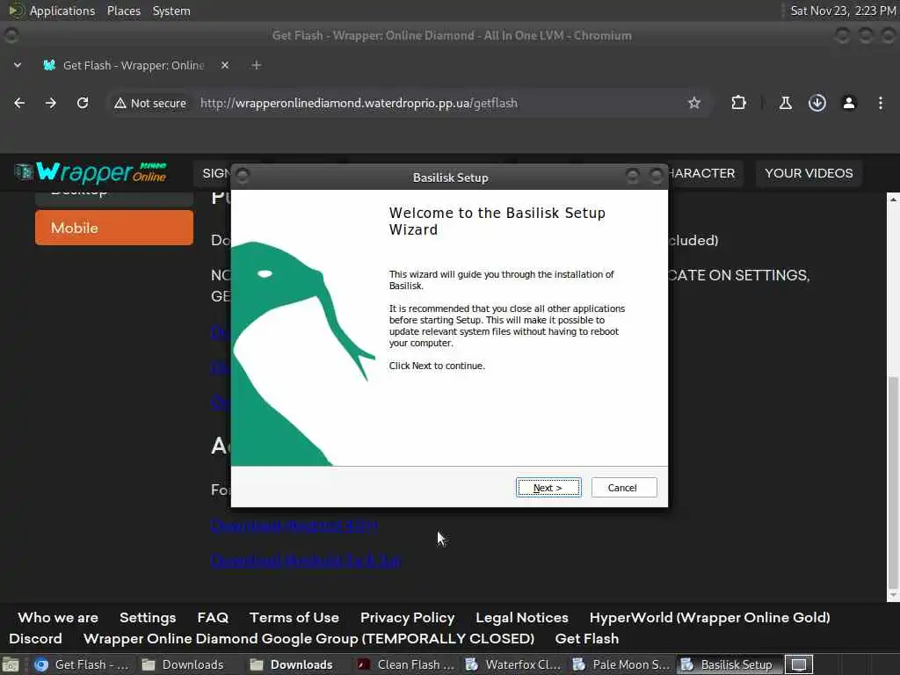Switch to Pale Moon Setup taskbar window

tap(621, 664)
